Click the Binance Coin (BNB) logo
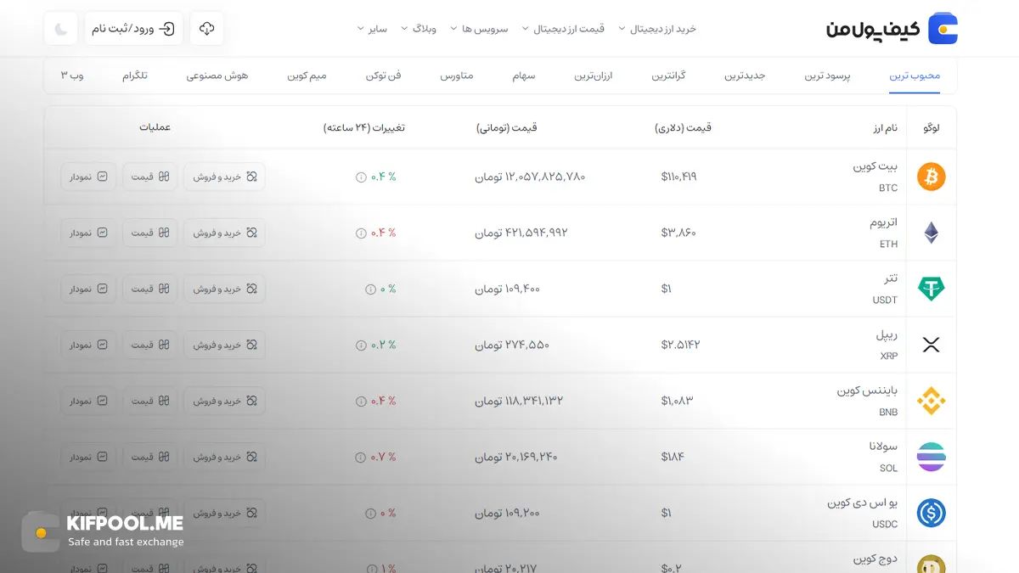Screen dimensions: 1019x573 931,401
